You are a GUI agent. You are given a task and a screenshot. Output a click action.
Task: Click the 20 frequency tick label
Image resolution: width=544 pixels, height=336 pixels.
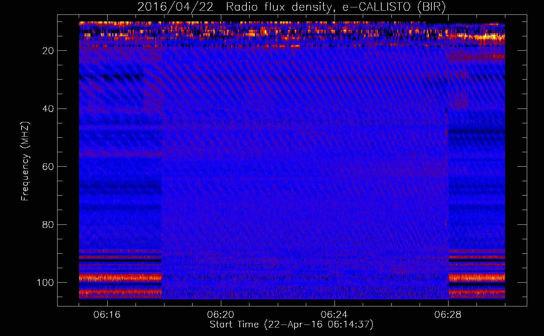click(48, 51)
